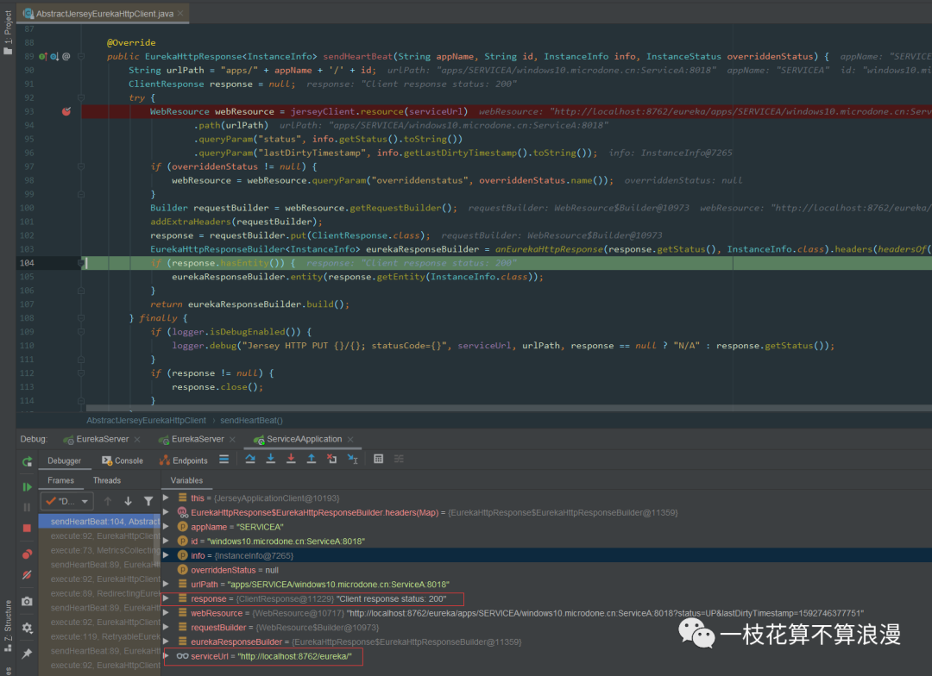
Task: Click the Step Over debugger icon
Action: coord(250,460)
